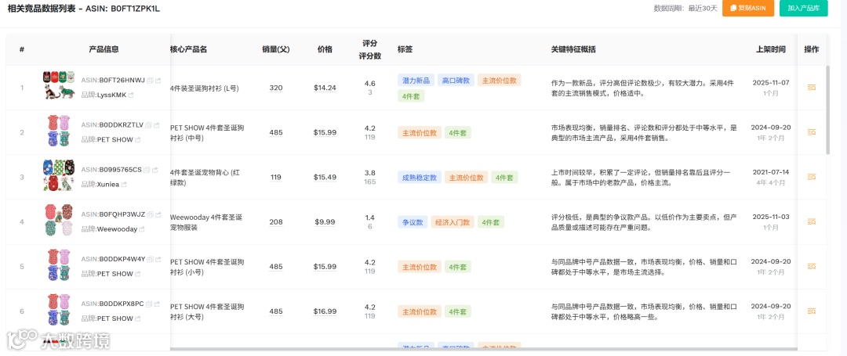The height and width of the screenshot is (356, 847).
Task: Open the Xuniea product thumbnail
Action: coord(59,175)
